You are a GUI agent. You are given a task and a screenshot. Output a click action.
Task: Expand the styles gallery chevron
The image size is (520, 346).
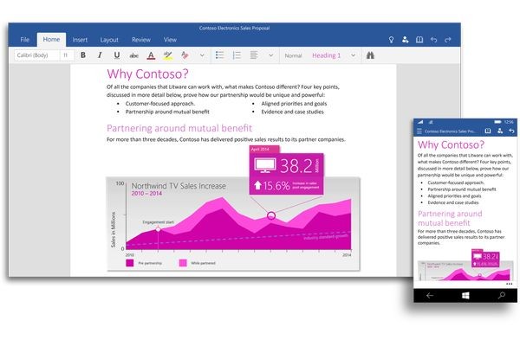point(354,55)
